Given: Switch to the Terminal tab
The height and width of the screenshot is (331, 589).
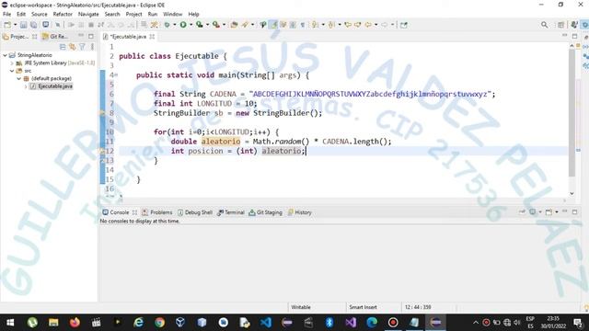Looking at the screenshot, I should pyautogui.click(x=231, y=212).
